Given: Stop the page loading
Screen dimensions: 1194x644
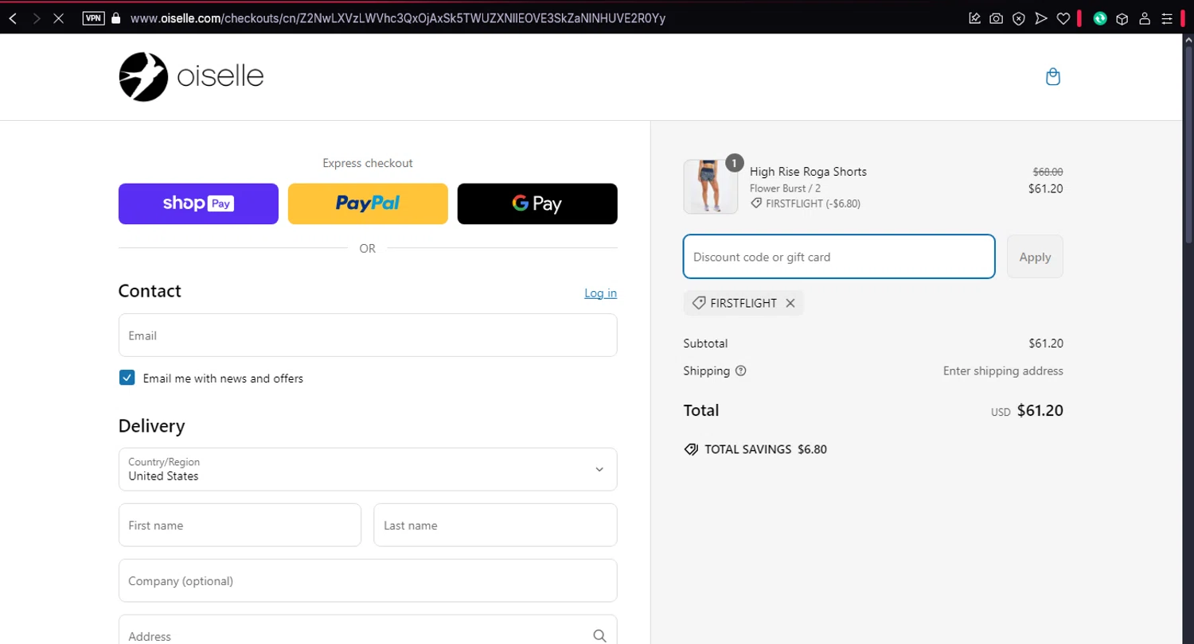Looking at the screenshot, I should 58,17.
